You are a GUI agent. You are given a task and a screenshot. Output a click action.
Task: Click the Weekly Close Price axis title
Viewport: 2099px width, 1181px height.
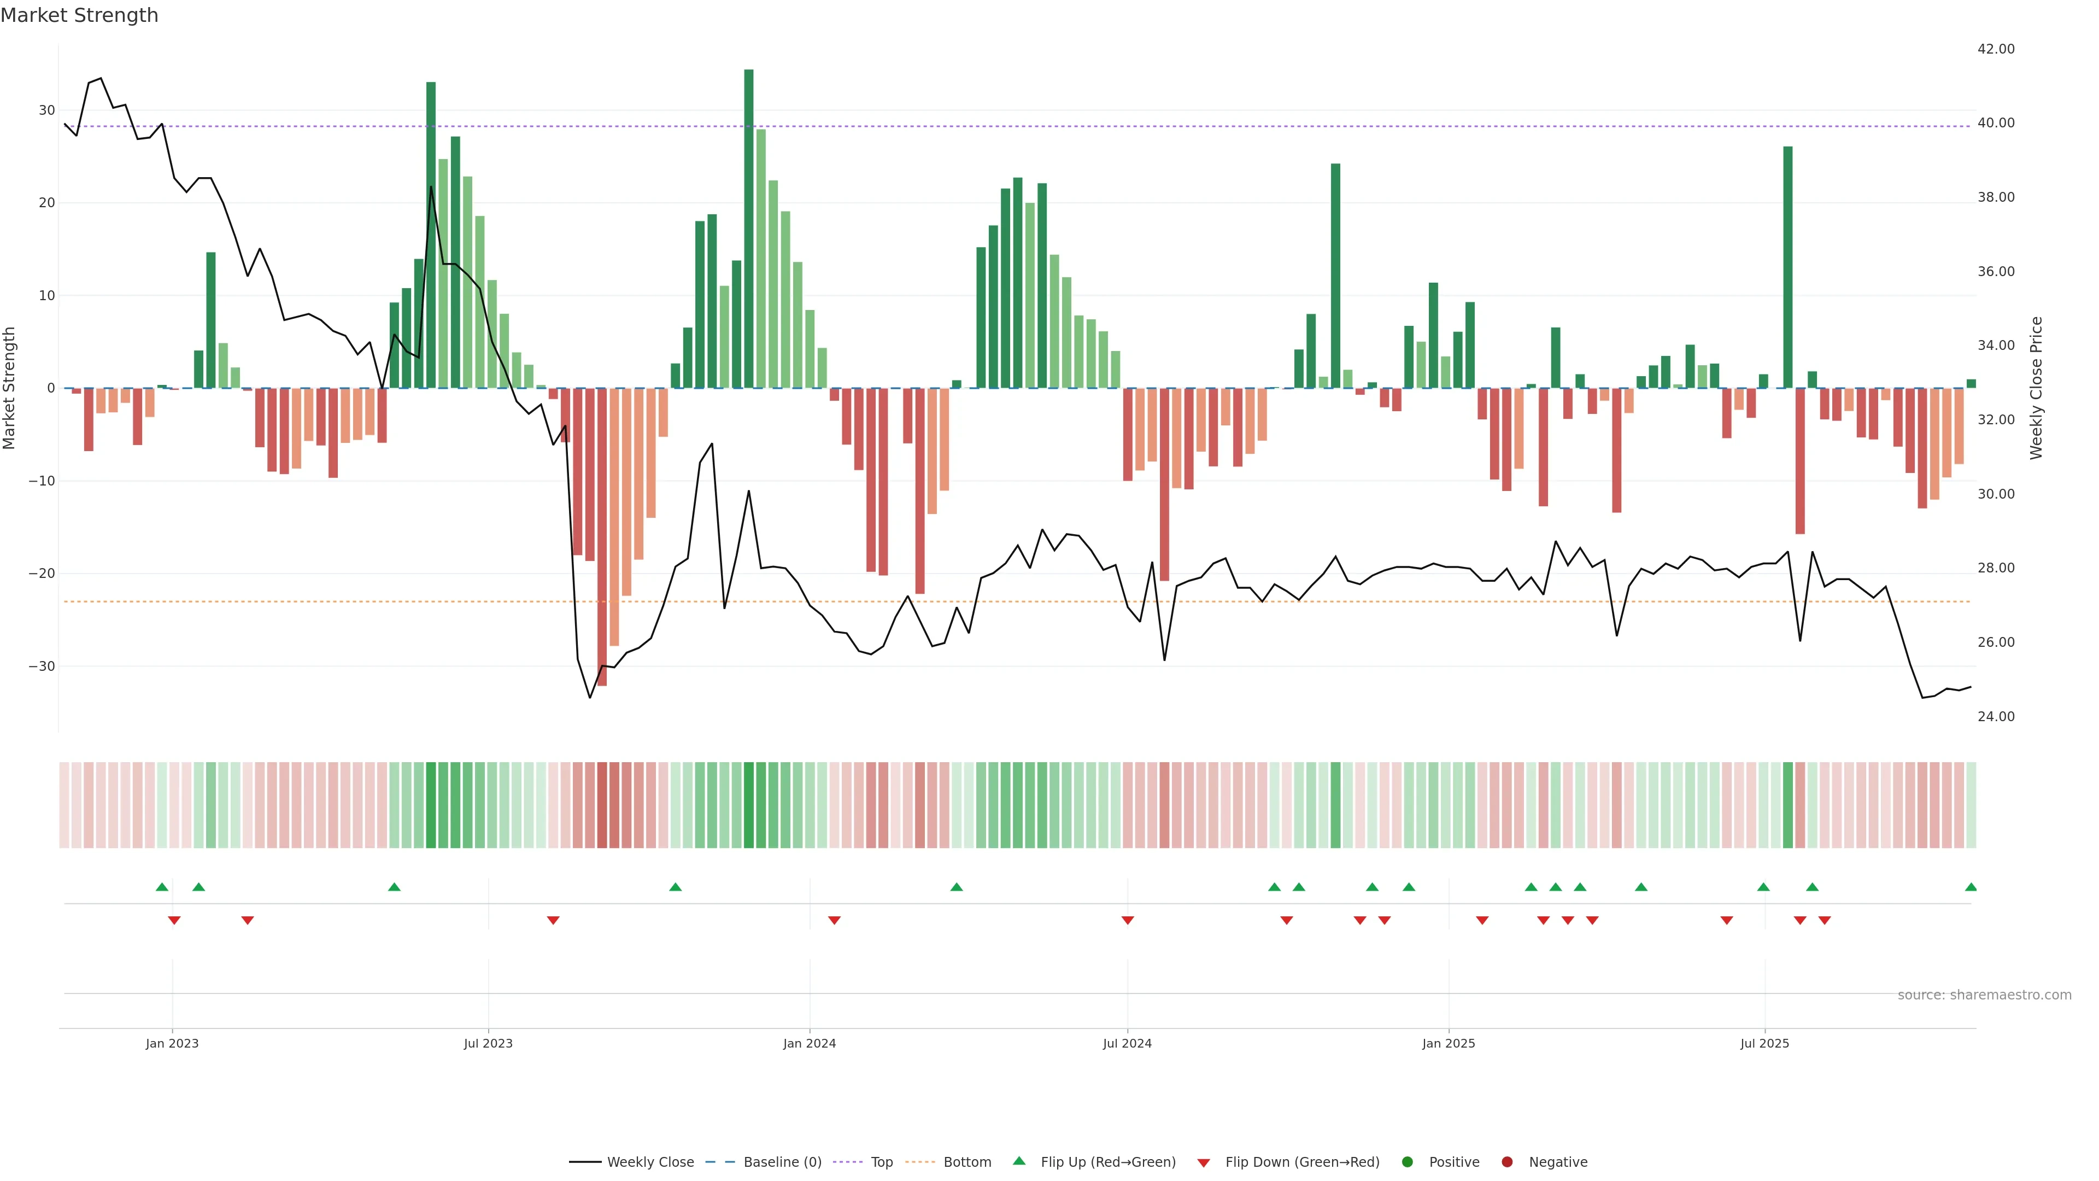pyautogui.click(x=2036, y=388)
